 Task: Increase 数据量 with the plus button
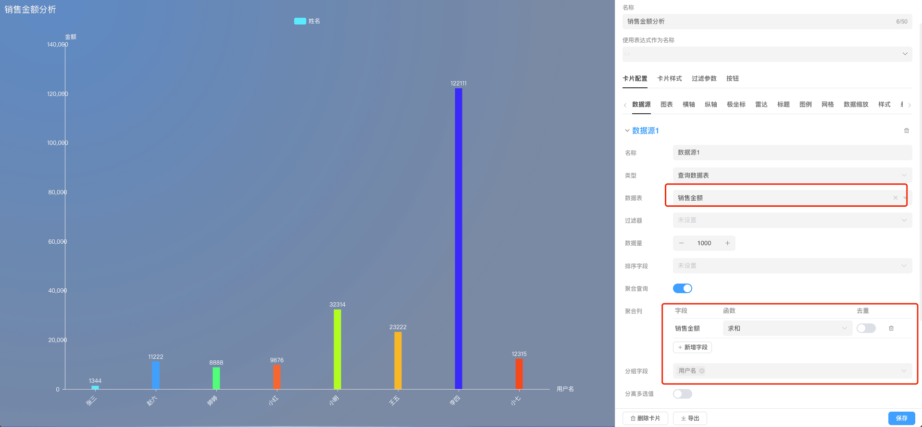tap(727, 243)
